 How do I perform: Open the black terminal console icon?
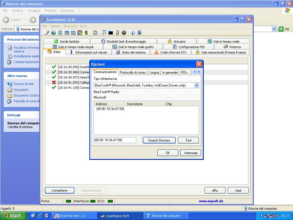pos(111,33)
